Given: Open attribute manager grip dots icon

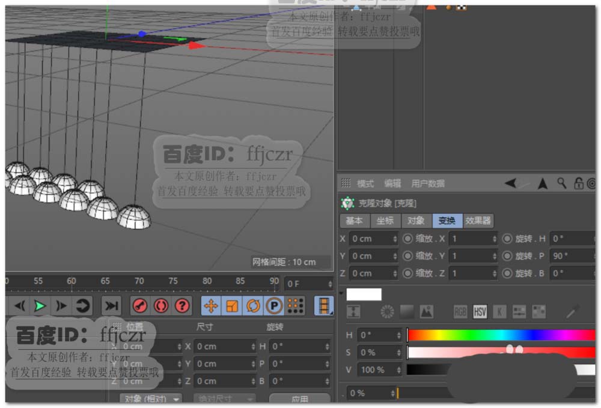Looking at the screenshot, I should 346,183.
